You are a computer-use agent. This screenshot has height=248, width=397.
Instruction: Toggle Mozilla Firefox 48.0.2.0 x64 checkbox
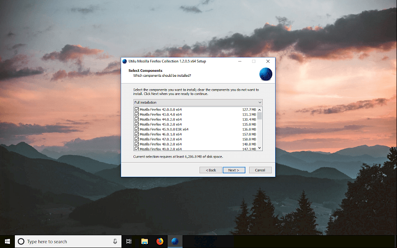tap(137, 144)
